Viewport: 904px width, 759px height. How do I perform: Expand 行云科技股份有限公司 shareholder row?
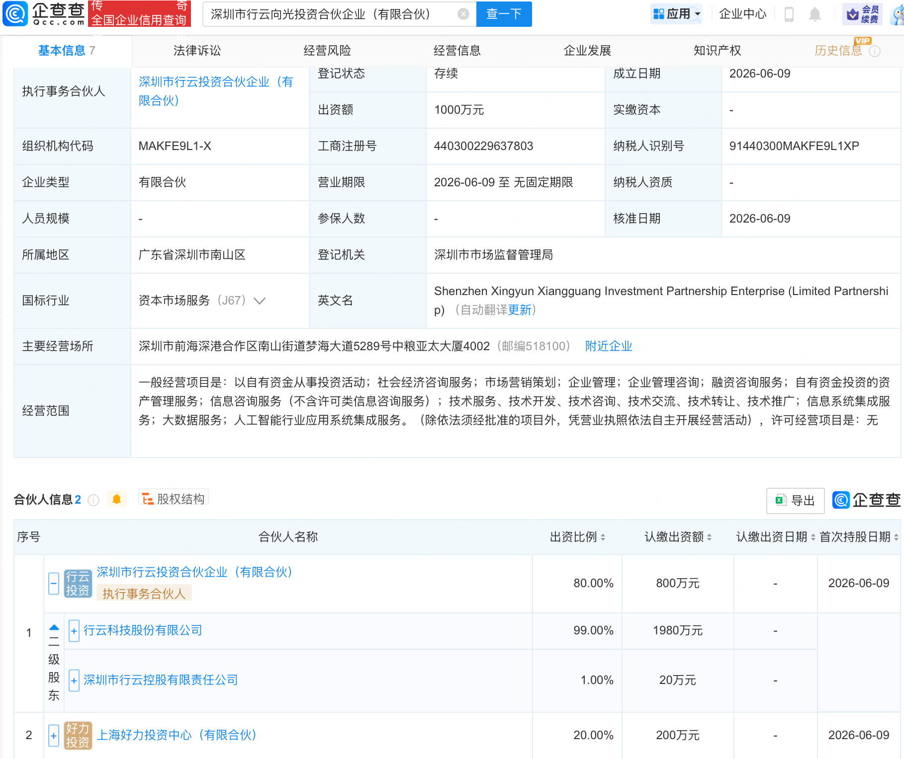coord(74,631)
